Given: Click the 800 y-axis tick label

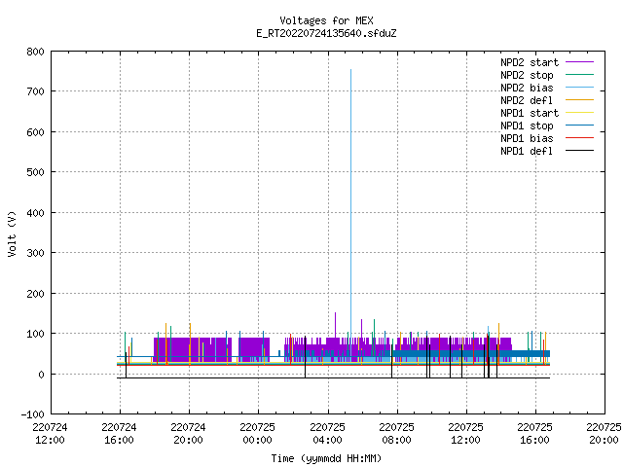Looking at the screenshot, I should [x=35, y=52].
